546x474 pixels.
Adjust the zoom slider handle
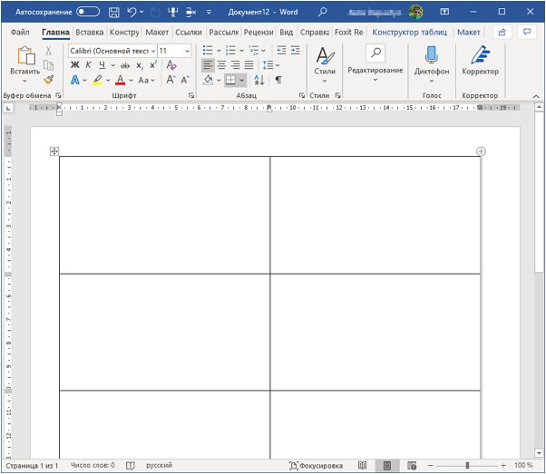(x=467, y=465)
